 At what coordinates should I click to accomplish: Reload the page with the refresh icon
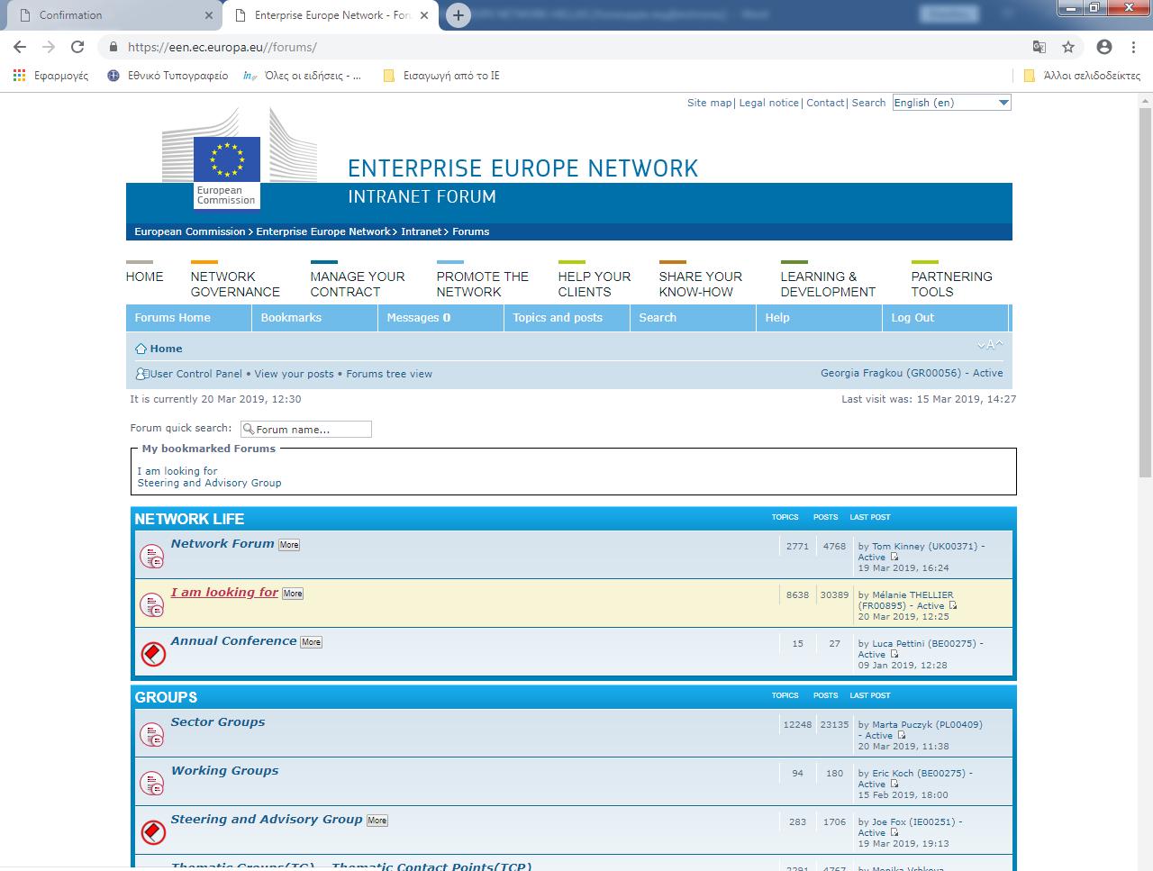point(77,47)
